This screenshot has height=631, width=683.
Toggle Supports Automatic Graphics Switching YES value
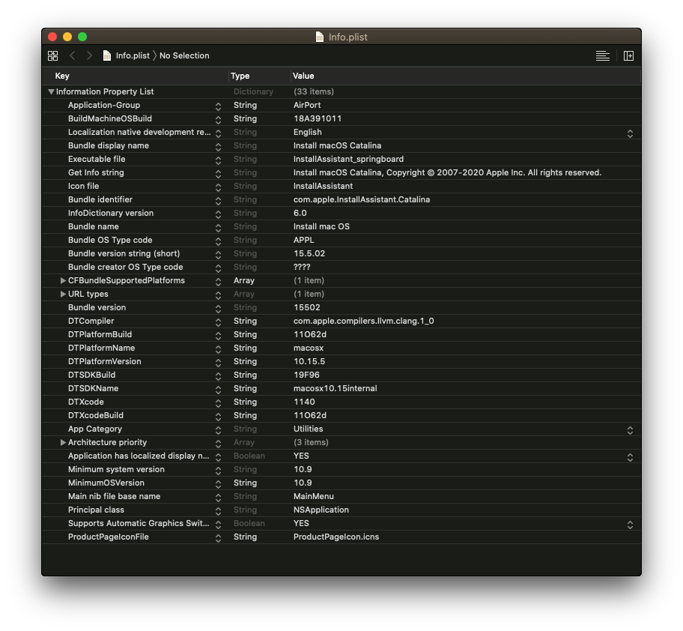point(630,524)
